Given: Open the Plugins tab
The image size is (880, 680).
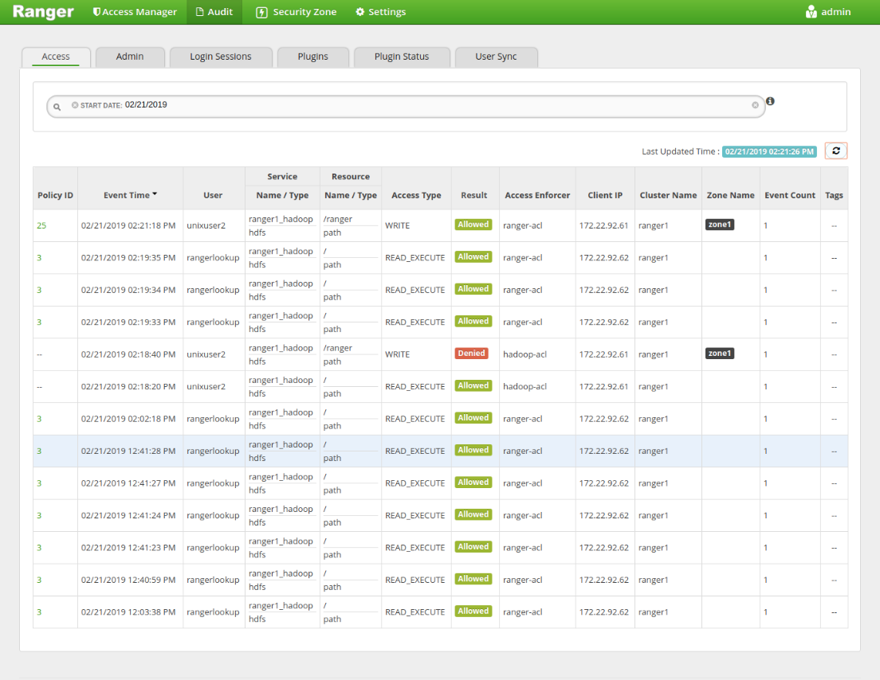Looking at the screenshot, I should point(312,57).
